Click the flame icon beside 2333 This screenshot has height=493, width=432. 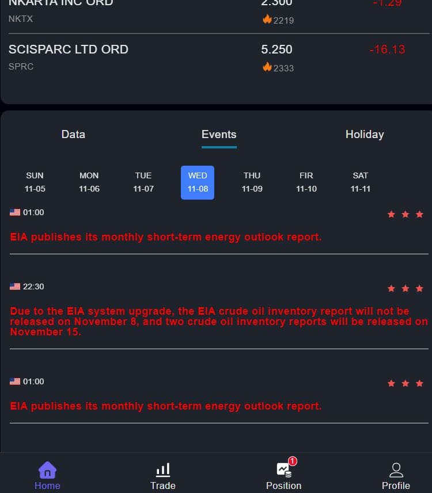click(267, 67)
